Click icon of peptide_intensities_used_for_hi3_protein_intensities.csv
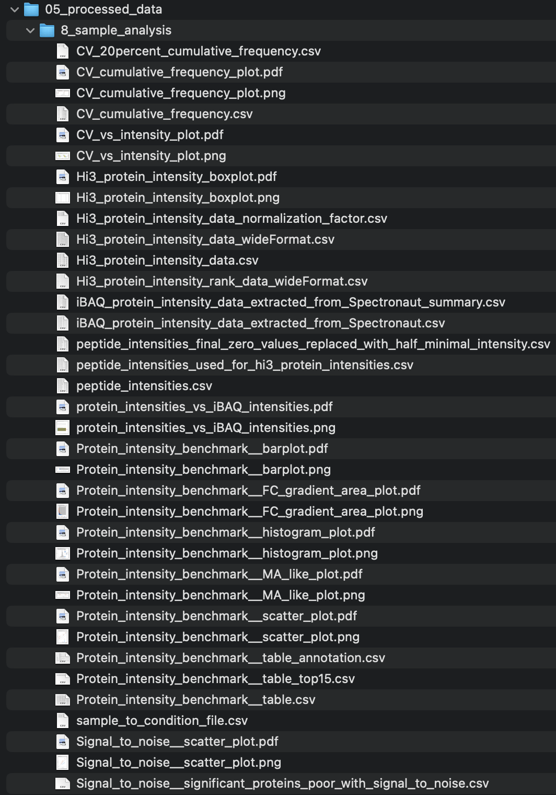The height and width of the screenshot is (795, 556). point(63,365)
